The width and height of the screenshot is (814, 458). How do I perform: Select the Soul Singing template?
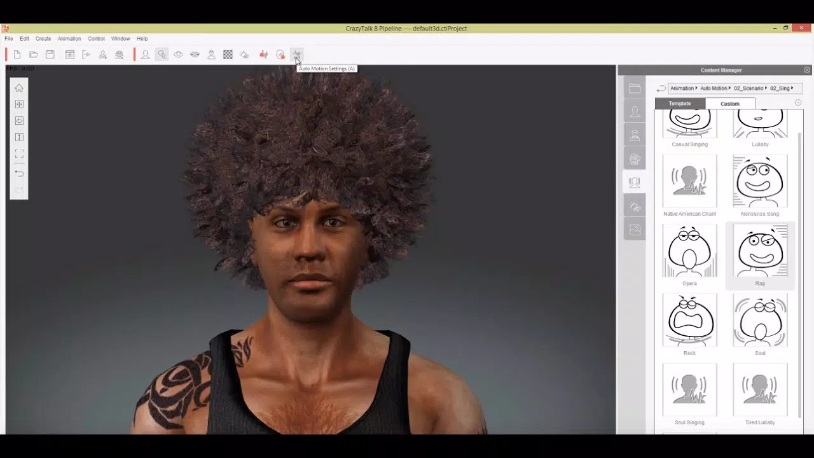[x=689, y=394]
